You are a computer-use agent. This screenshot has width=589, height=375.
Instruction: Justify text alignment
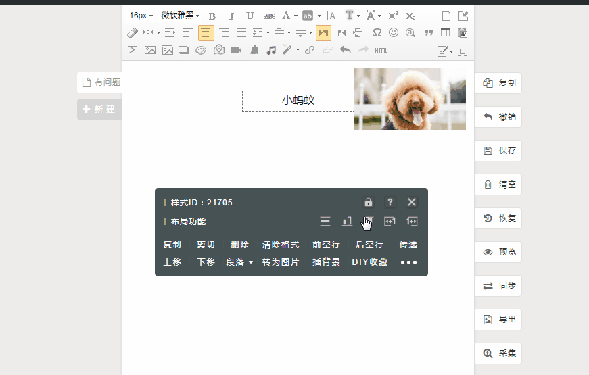241,33
